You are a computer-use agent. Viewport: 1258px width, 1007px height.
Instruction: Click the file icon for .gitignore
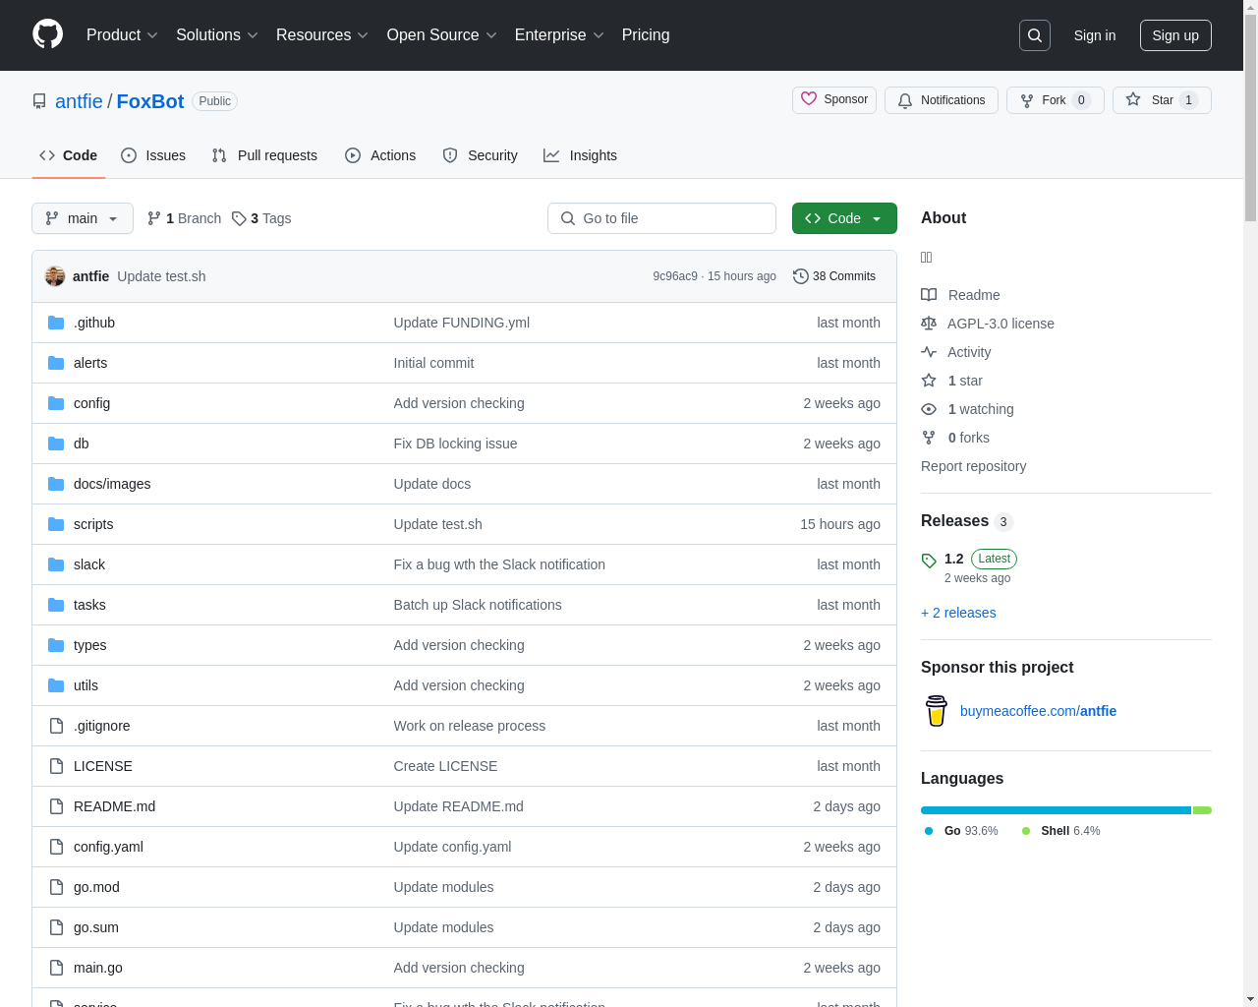tap(56, 726)
